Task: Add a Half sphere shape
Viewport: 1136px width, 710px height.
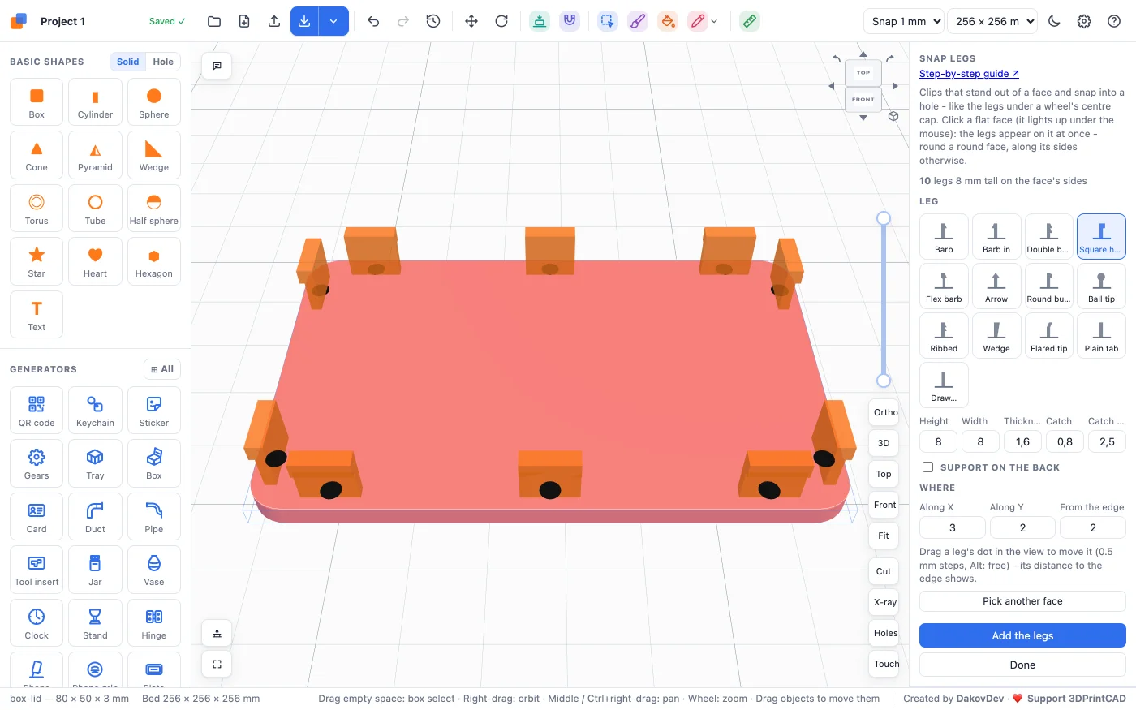Action: pyautogui.click(x=154, y=209)
